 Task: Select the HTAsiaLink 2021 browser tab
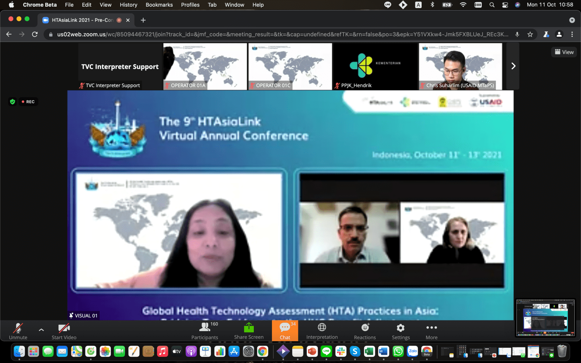82,20
